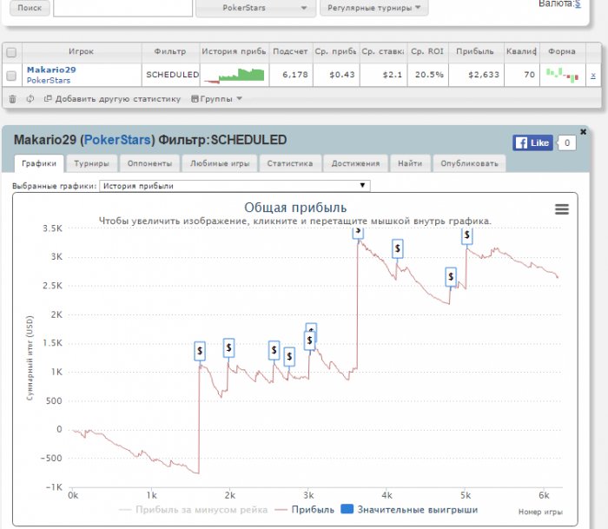The width and height of the screenshot is (608, 529).
Task: Click the green profit history sparkline thumbnail
Action: [235, 76]
